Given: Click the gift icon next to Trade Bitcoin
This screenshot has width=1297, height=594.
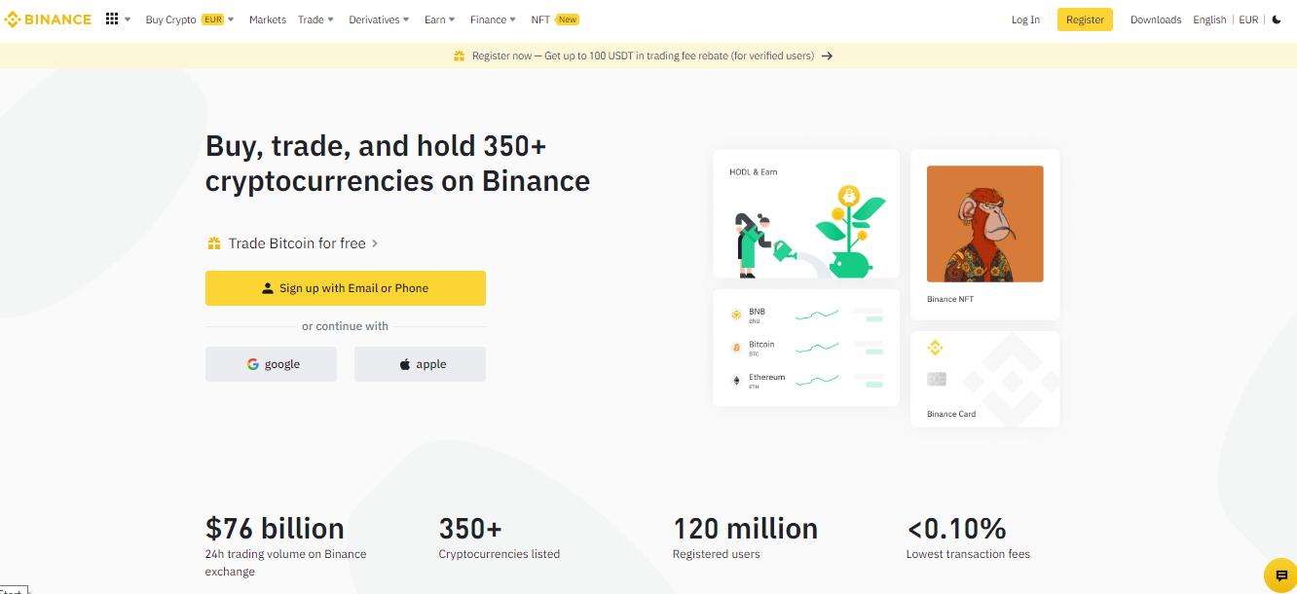Looking at the screenshot, I should point(213,243).
